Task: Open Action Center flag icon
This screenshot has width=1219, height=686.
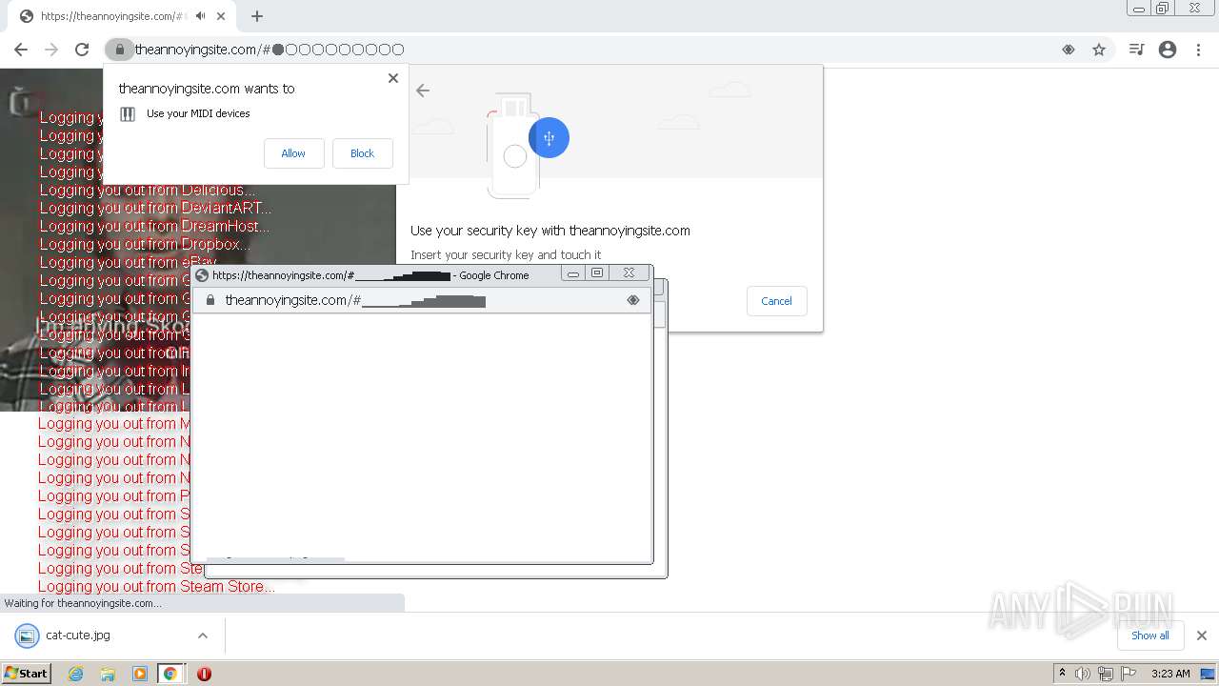Action: coord(1128,674)
